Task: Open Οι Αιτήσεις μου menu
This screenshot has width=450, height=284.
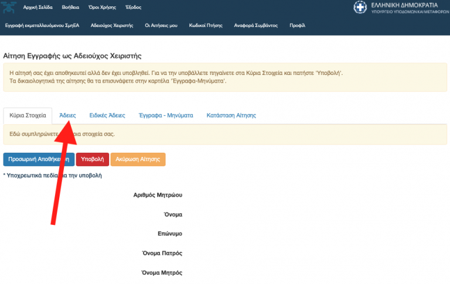Action: point(160,26)
